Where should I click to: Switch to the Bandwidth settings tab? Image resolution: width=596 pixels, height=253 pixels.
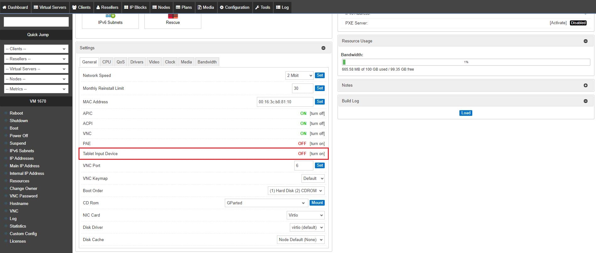click(x=207, y=62)
